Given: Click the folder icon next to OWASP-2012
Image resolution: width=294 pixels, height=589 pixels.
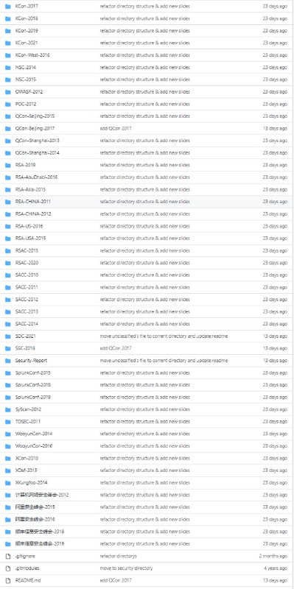Looking at the screenshot, I should [8, 92].
